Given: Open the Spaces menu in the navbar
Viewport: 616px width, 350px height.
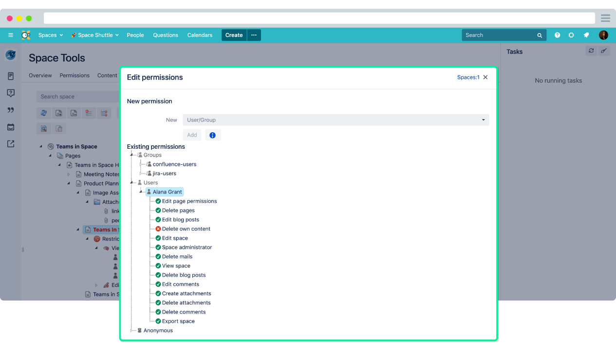Looking at the screenshot, I should (x=51, y=35).
